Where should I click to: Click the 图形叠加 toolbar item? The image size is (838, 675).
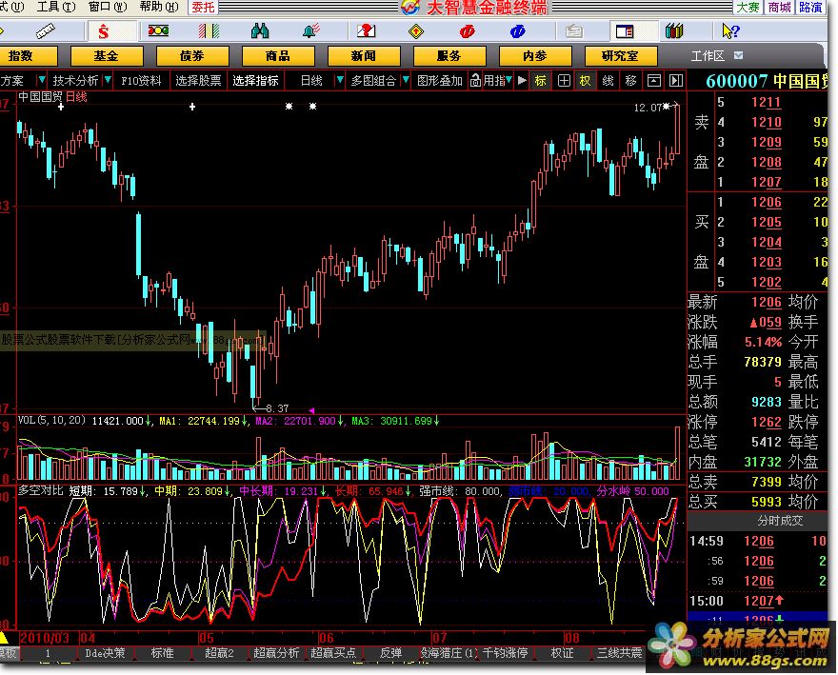click(439, 81)
